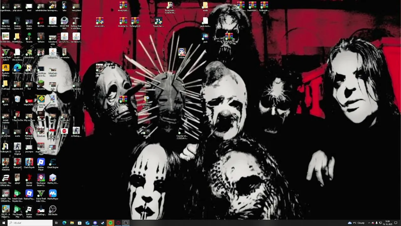
Task: Open the TLauncher installer icon
Action: pyautogui.click(x=158, y=23)
